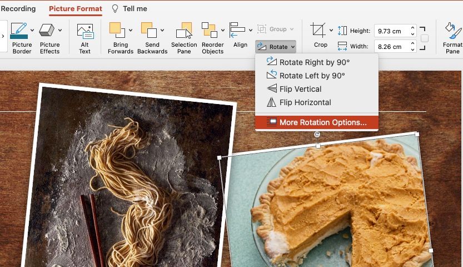Click the Bring Forwards icon

pyautogui.click(x=117, y=30)
